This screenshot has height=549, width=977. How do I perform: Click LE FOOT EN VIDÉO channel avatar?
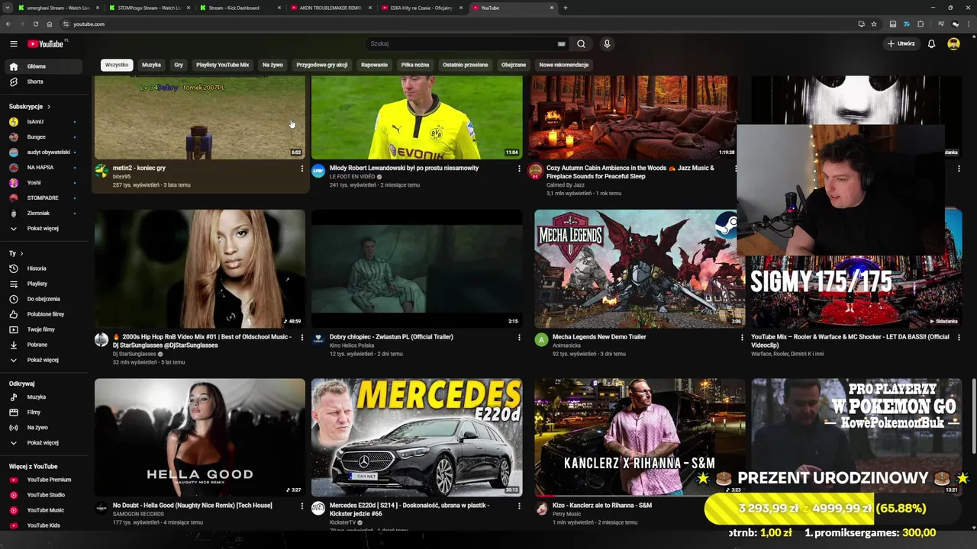coord(318,171)
